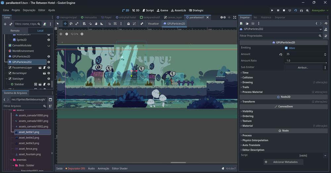Toggle visibility of Statslayer
Viewport: 331px width, 173px height.
click(49, 79)
